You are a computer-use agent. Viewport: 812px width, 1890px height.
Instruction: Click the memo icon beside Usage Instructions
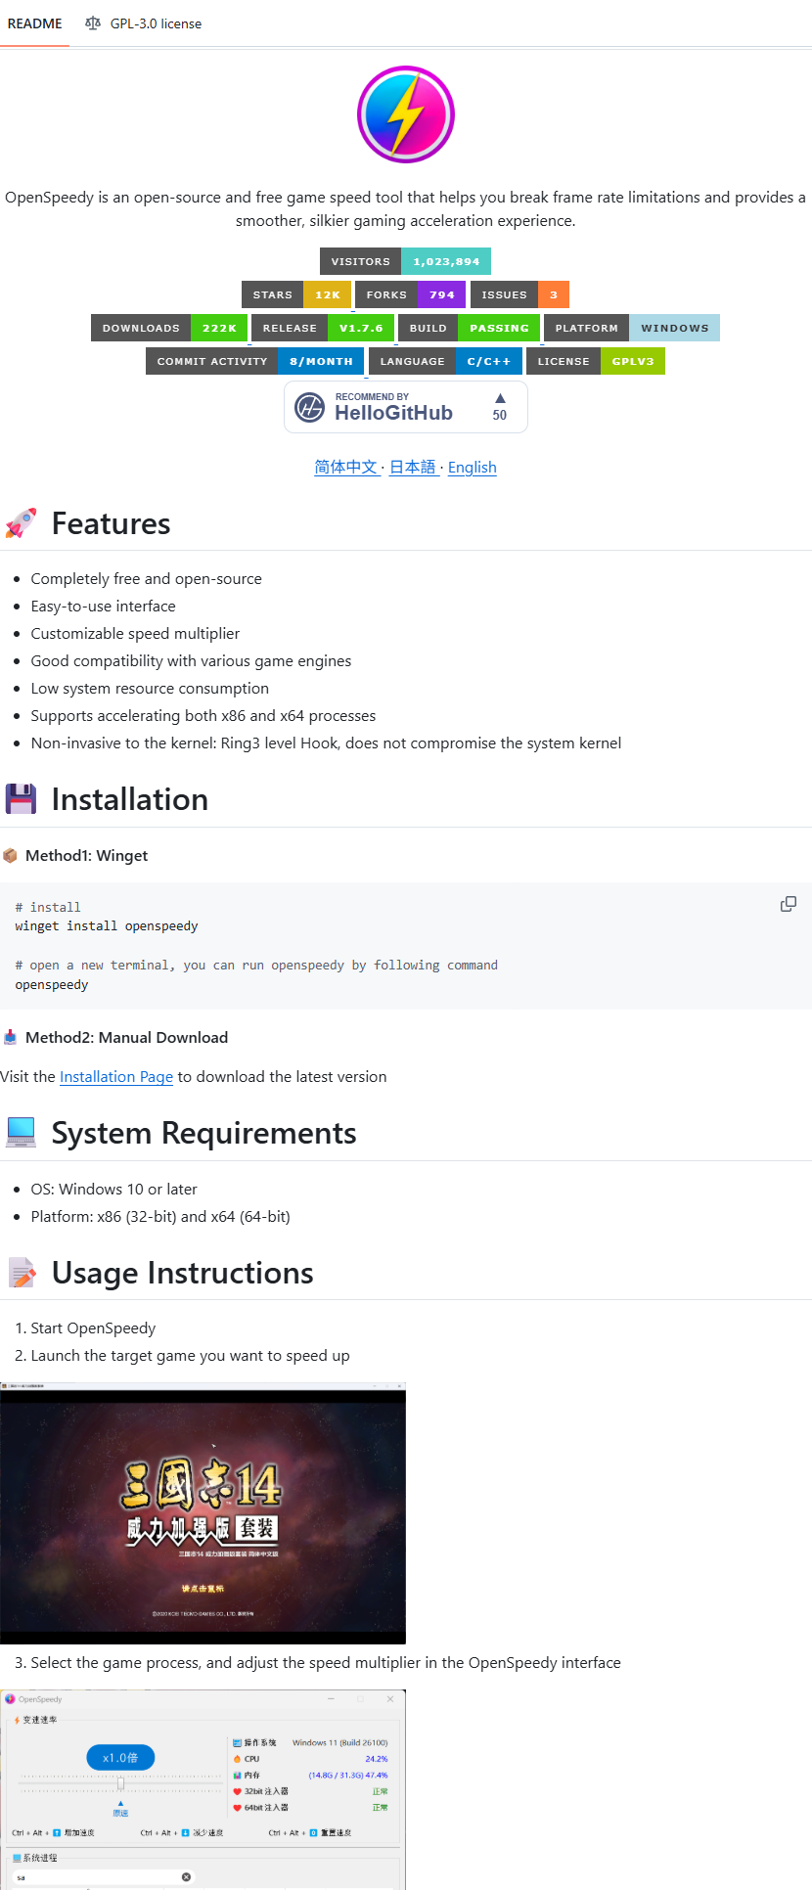coord(21,1273)
